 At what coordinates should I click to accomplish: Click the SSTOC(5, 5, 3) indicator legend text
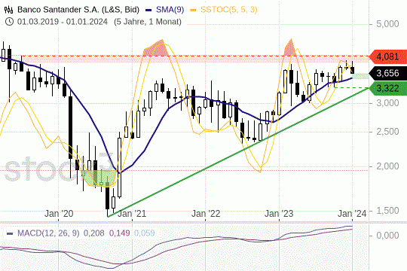coord(229,10)
